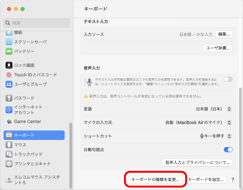Open the ショートカット key dropdown

(216, 136)
